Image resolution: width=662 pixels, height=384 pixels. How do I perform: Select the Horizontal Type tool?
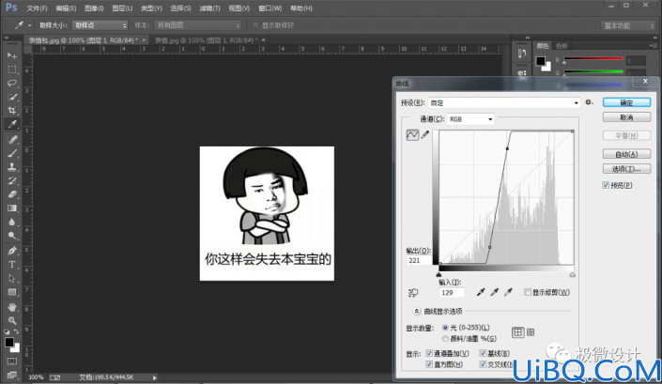[12, 265]
